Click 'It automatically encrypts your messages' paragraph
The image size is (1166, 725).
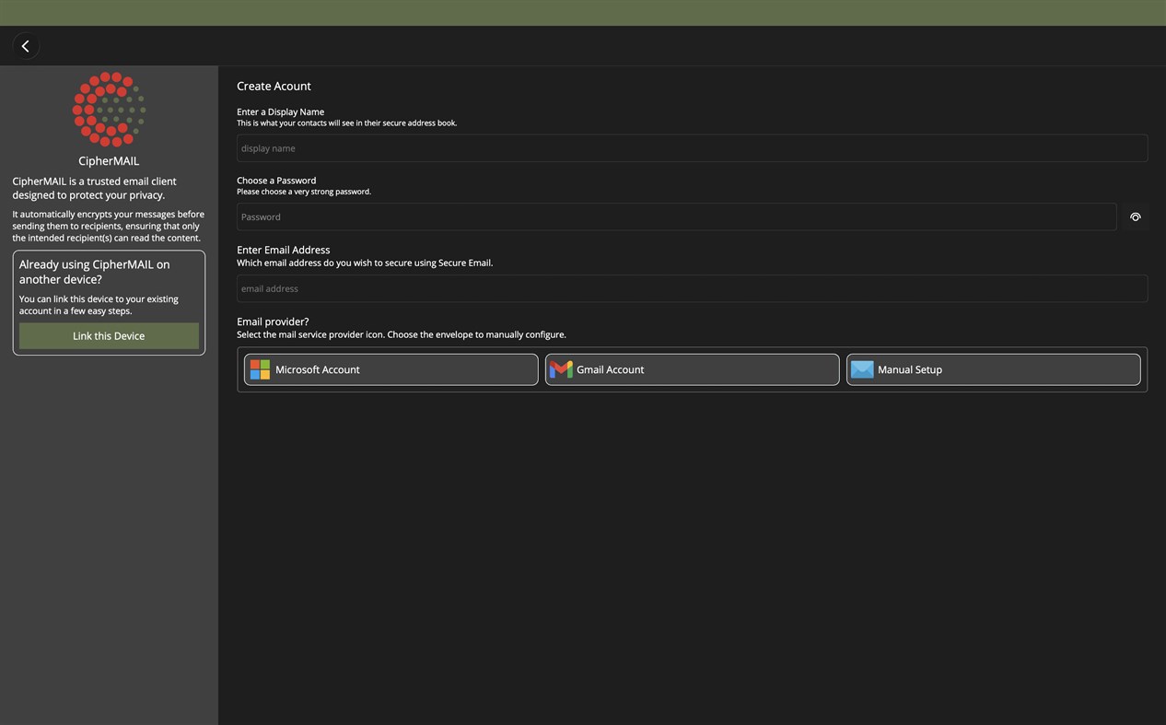pos(108,226)
